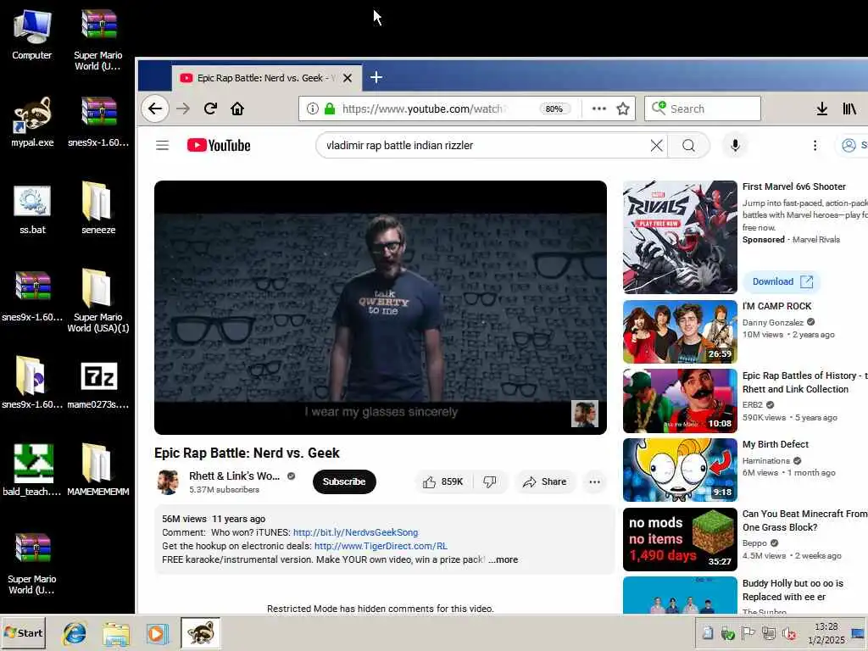Open the TigerDirect.com/RL link
The image size is (868, 651).
[x=381, y=546]
